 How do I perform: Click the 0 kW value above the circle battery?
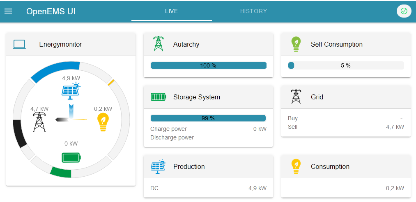pyautogui.click(x=71, y=144)
